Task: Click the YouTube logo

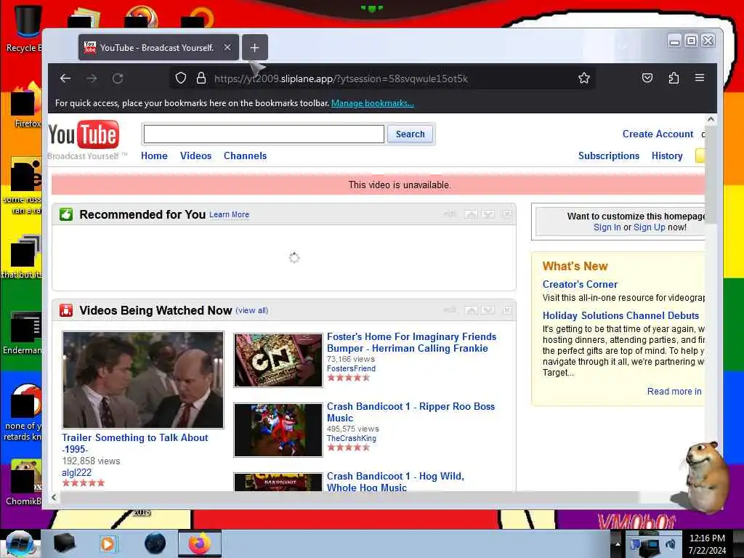Action: click(x=84, y=135)
